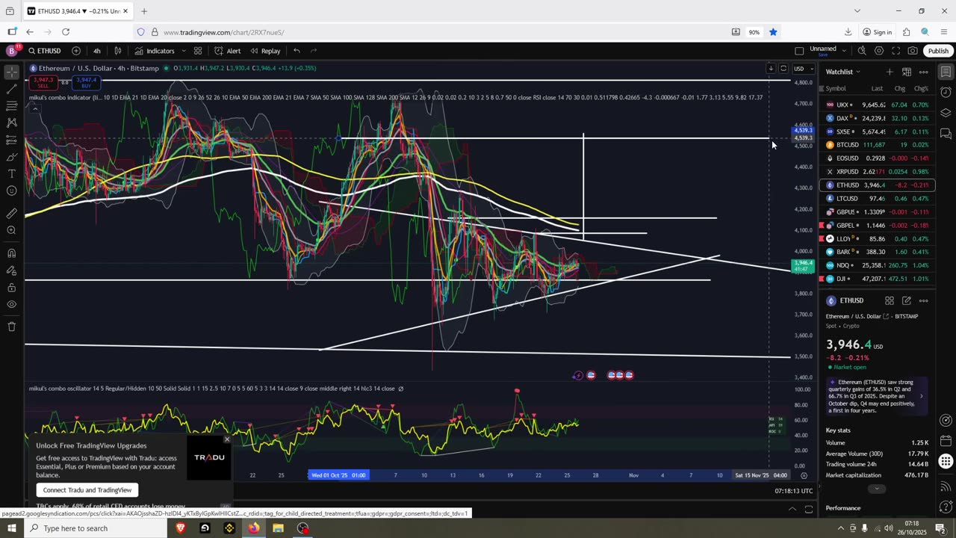Toggle the layout select square checkbox
The height and width of the screenshot is (538, 956).
point(799,51)
